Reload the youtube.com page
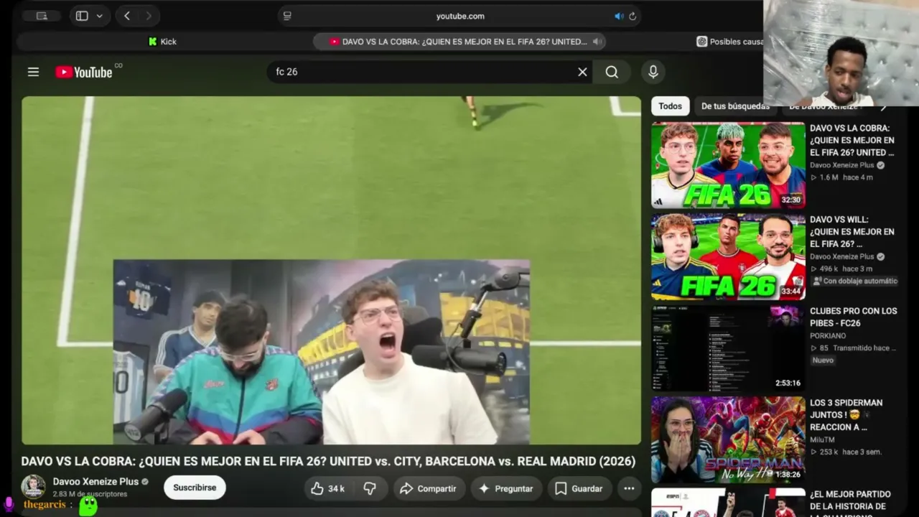919x517 pixels. 633,16
